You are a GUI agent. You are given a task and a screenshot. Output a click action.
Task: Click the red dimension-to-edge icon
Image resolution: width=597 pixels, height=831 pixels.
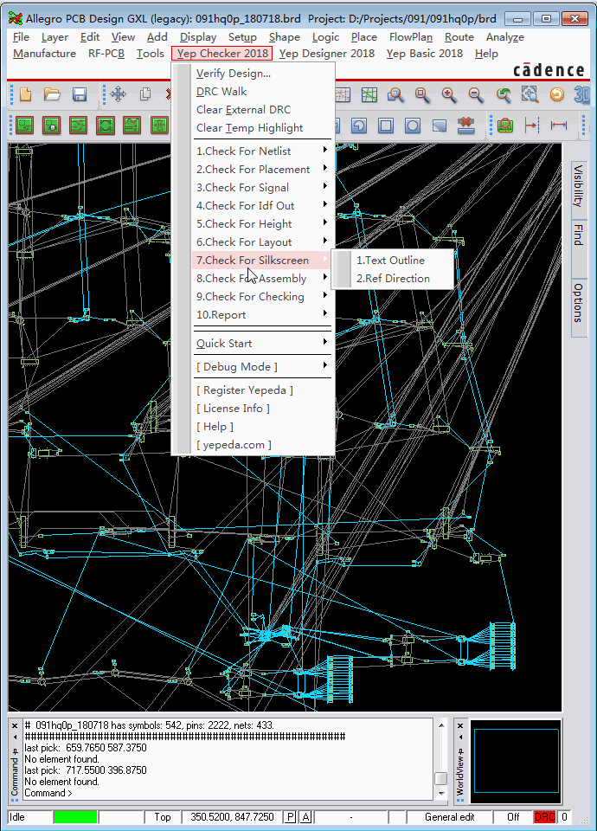(532, 126)
